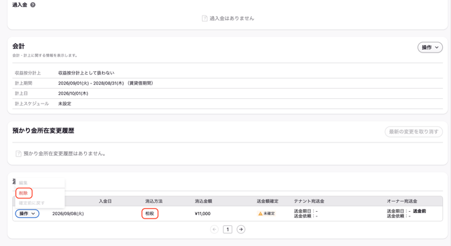Click the 預かり金所在変更履歴 heading
The image size is (451, 246).
44,130
